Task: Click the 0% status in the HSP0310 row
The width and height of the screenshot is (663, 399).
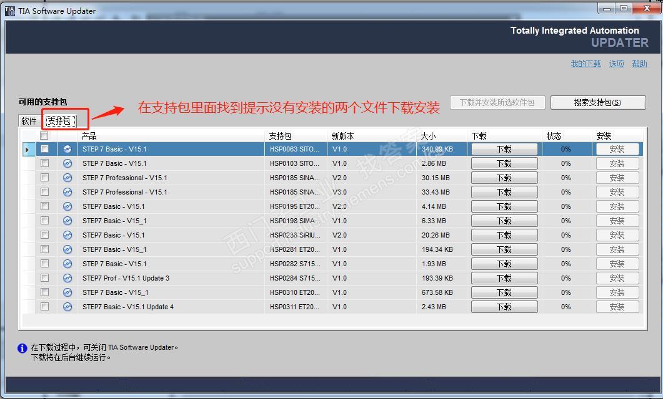Action: pyautogui.click(x=566, y=292)
